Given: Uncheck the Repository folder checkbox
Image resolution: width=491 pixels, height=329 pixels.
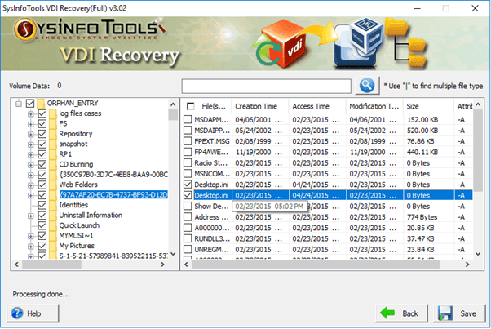Looking at the screenshot, I should coord(42,134).
